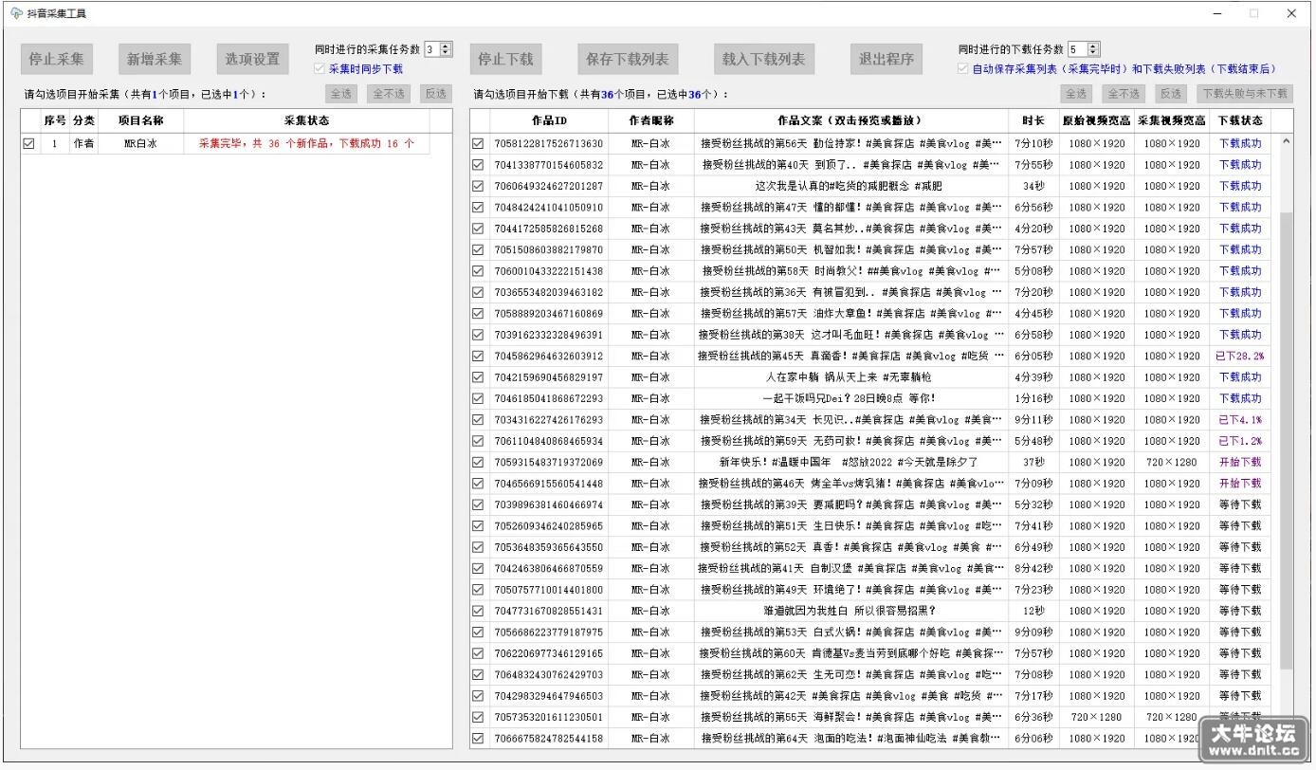Select the 已下28.2% download status cell
This screenshot has height=770, width=1316.
click(1240, 357)
